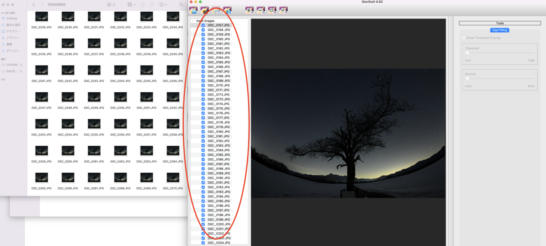546x246 pixels.
Task: Go back in the Finder window
Action: tap(34, 5)
